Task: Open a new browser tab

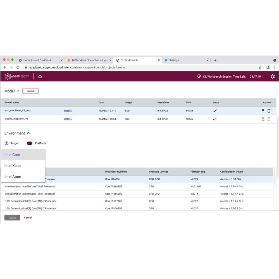Action: pyautogui.click(x=215, y=60)
